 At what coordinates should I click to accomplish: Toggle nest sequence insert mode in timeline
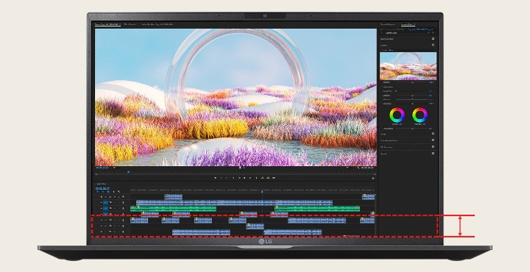98,192
